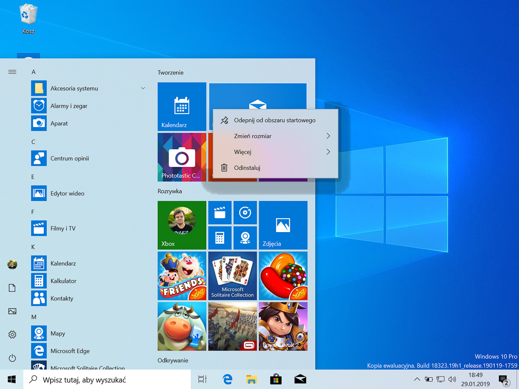Launch Kalkulator from apps list
This screenshot has width=519, height=389.
point(39,281)
